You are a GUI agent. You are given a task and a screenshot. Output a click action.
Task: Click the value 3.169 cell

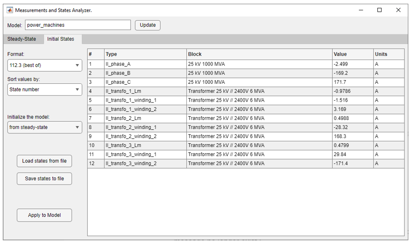click(353, 109)
